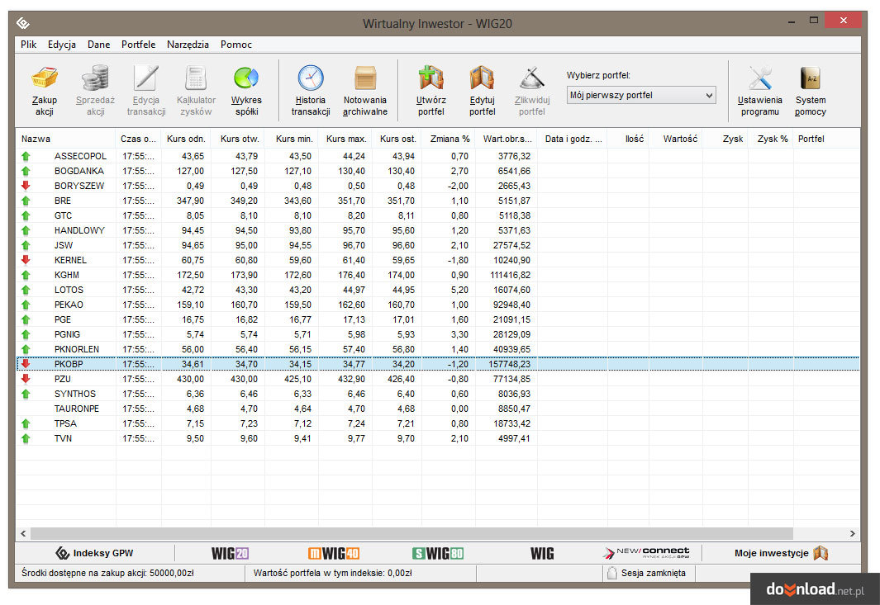Click the scrollbar left arrow

[x=23, y=533]
